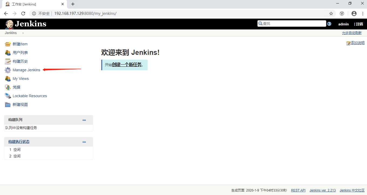367x195 pixels.
Task: Click the 生成页面 timestamp text in footer
Action: [259, 190]
